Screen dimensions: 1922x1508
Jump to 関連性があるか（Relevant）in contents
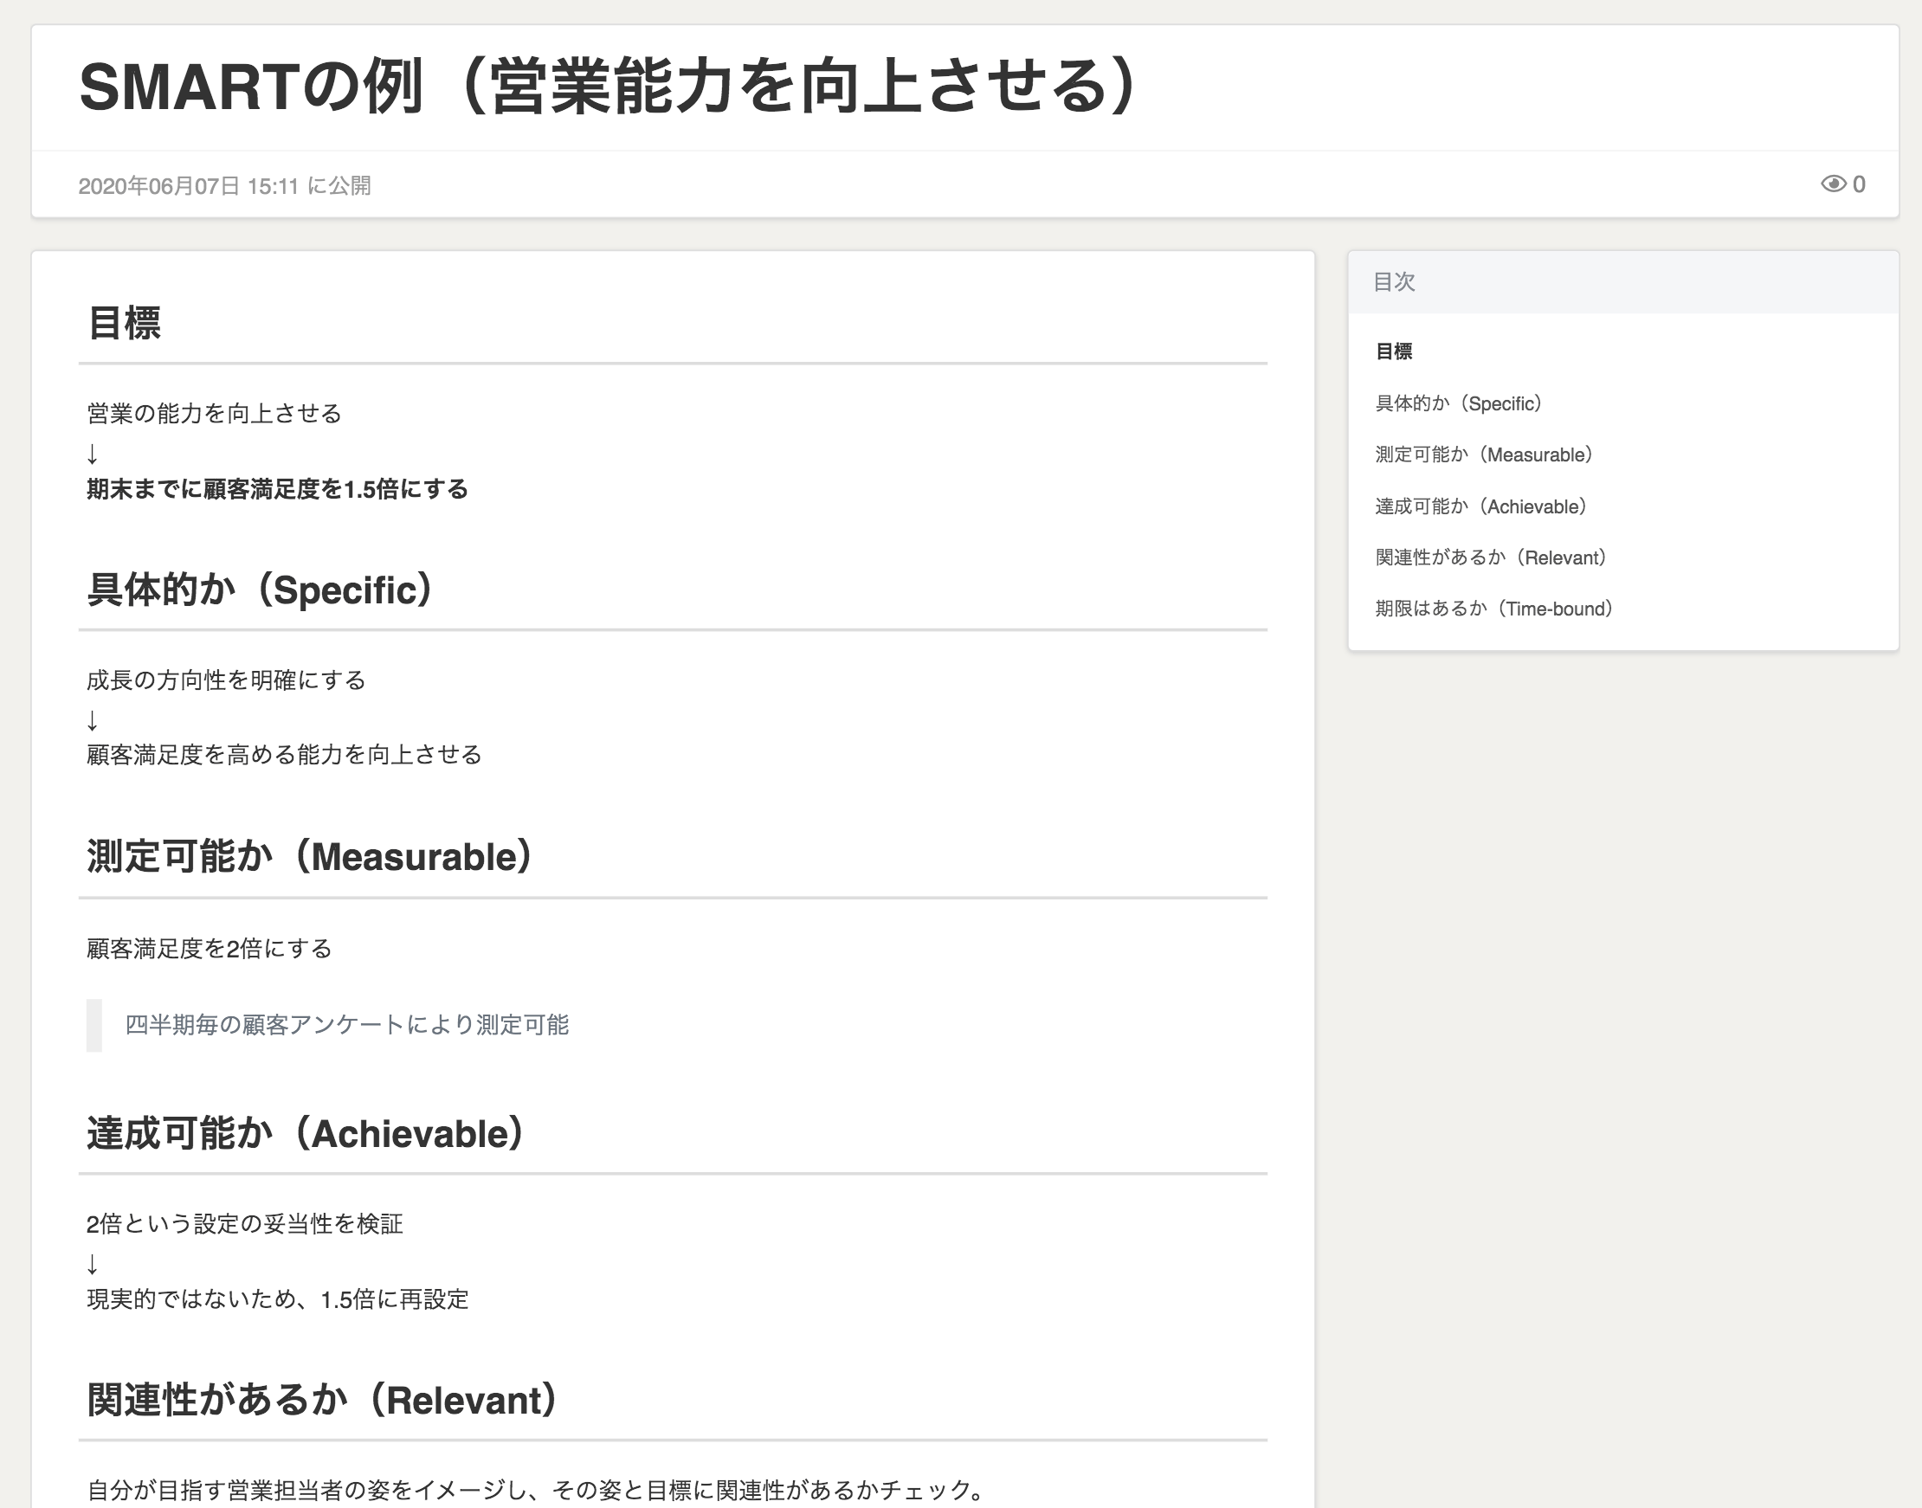pyautogui.click(x=1490, y=557)
